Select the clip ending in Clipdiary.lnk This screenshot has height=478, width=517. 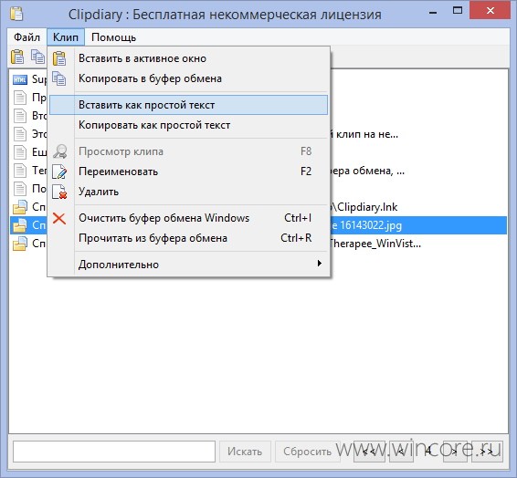pyautogui.click(x=258, y=207)
